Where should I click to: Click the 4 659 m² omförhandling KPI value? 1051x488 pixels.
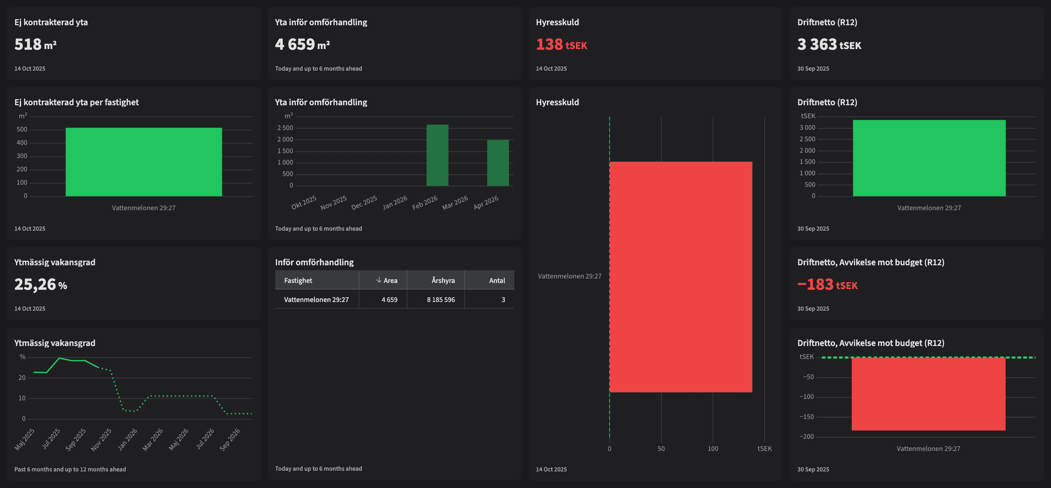pyautogui.click(x=302, y=44)
